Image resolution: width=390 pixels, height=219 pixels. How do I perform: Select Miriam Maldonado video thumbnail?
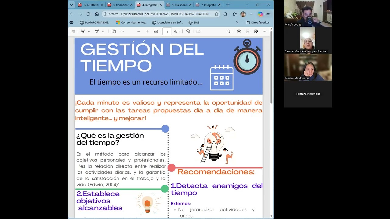coord(308,67)
